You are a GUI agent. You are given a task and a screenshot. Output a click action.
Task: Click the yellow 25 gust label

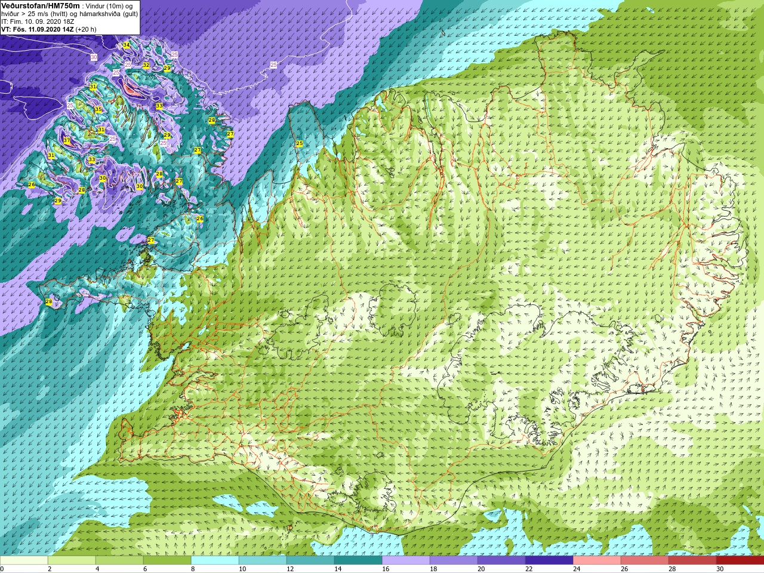pyautogui.click(x=299, y=143)
